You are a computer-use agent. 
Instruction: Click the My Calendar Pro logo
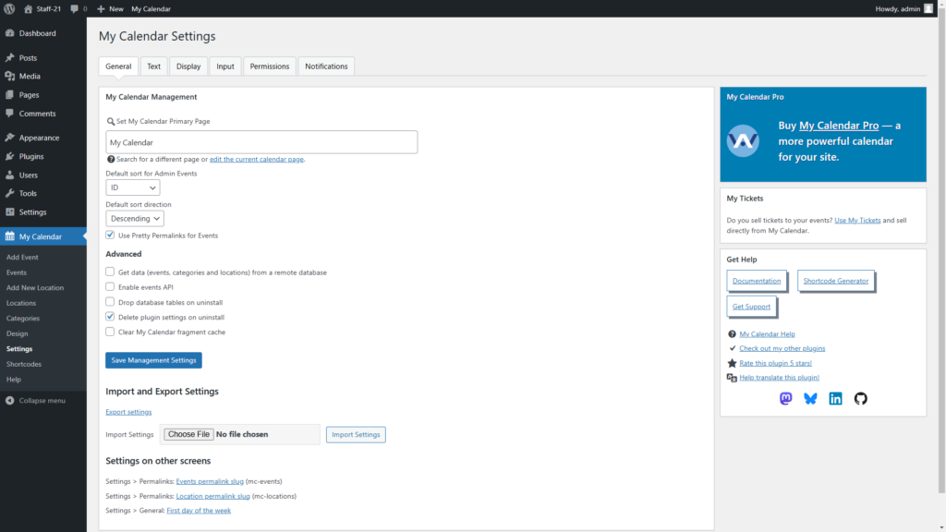pyautogui.click(x=743, y=141)
